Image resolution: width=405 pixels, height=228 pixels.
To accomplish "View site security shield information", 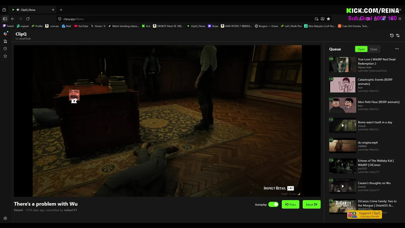I will click(59, 19).
